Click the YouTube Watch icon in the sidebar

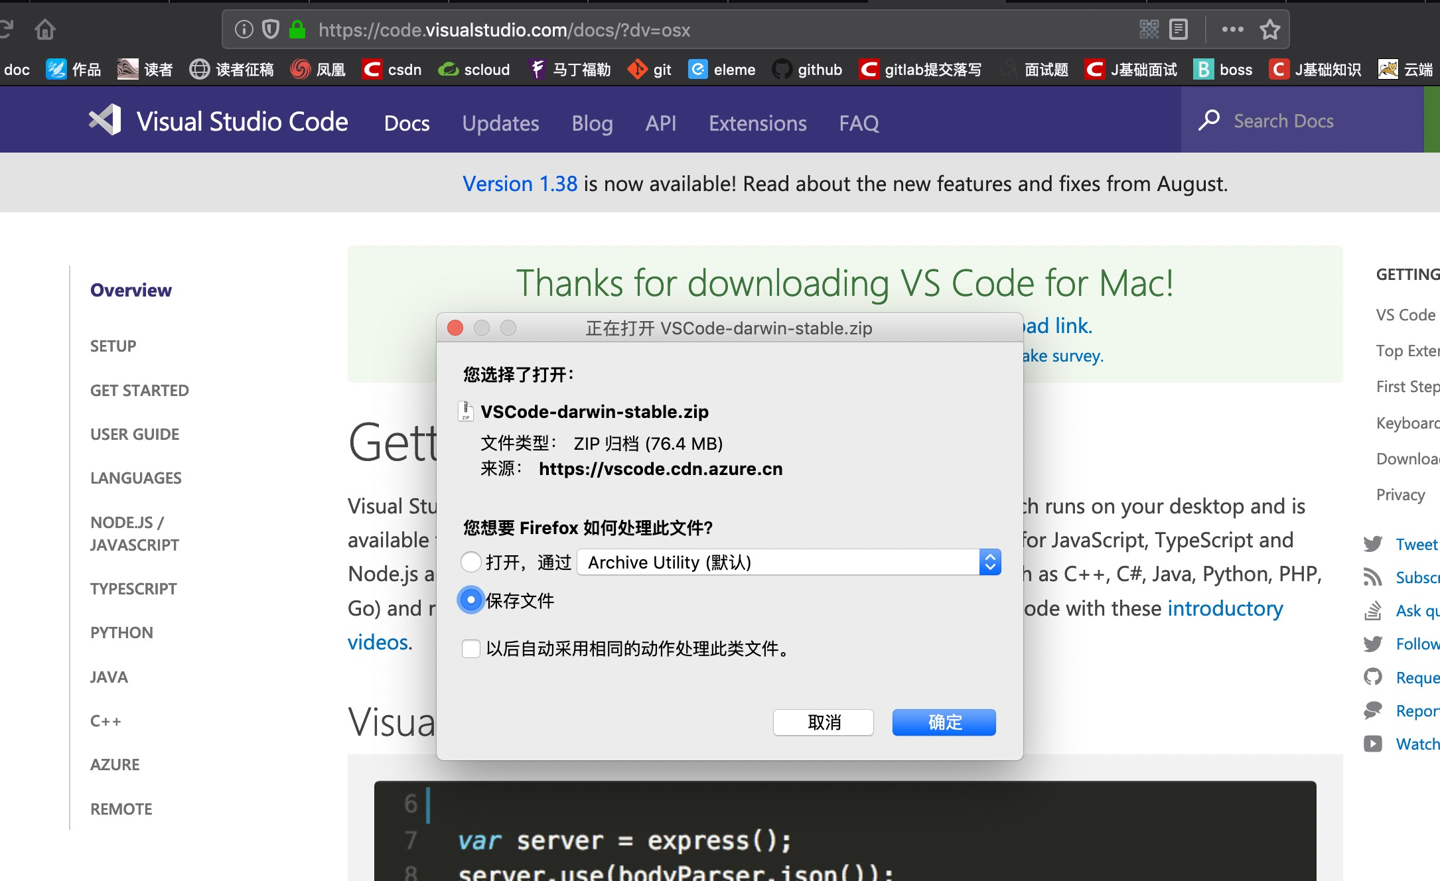[x=1374, y=744]
